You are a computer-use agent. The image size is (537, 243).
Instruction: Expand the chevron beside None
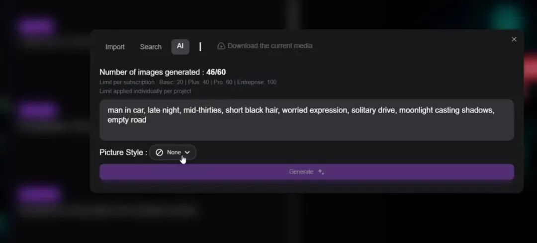pos(187,152)
